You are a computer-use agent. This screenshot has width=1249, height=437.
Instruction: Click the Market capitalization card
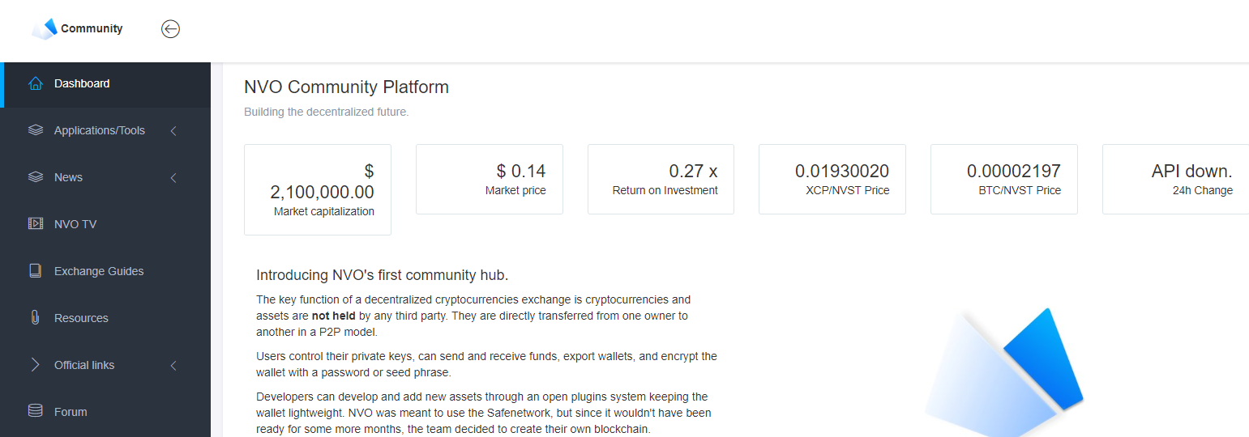(x=318, y=190)
